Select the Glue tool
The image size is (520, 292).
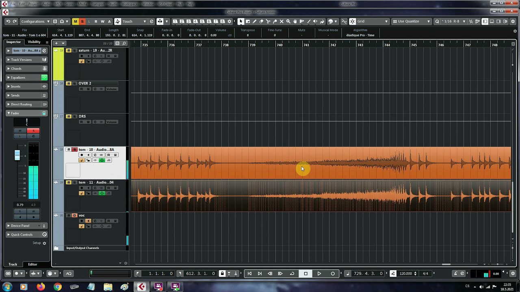pos(275,21)
